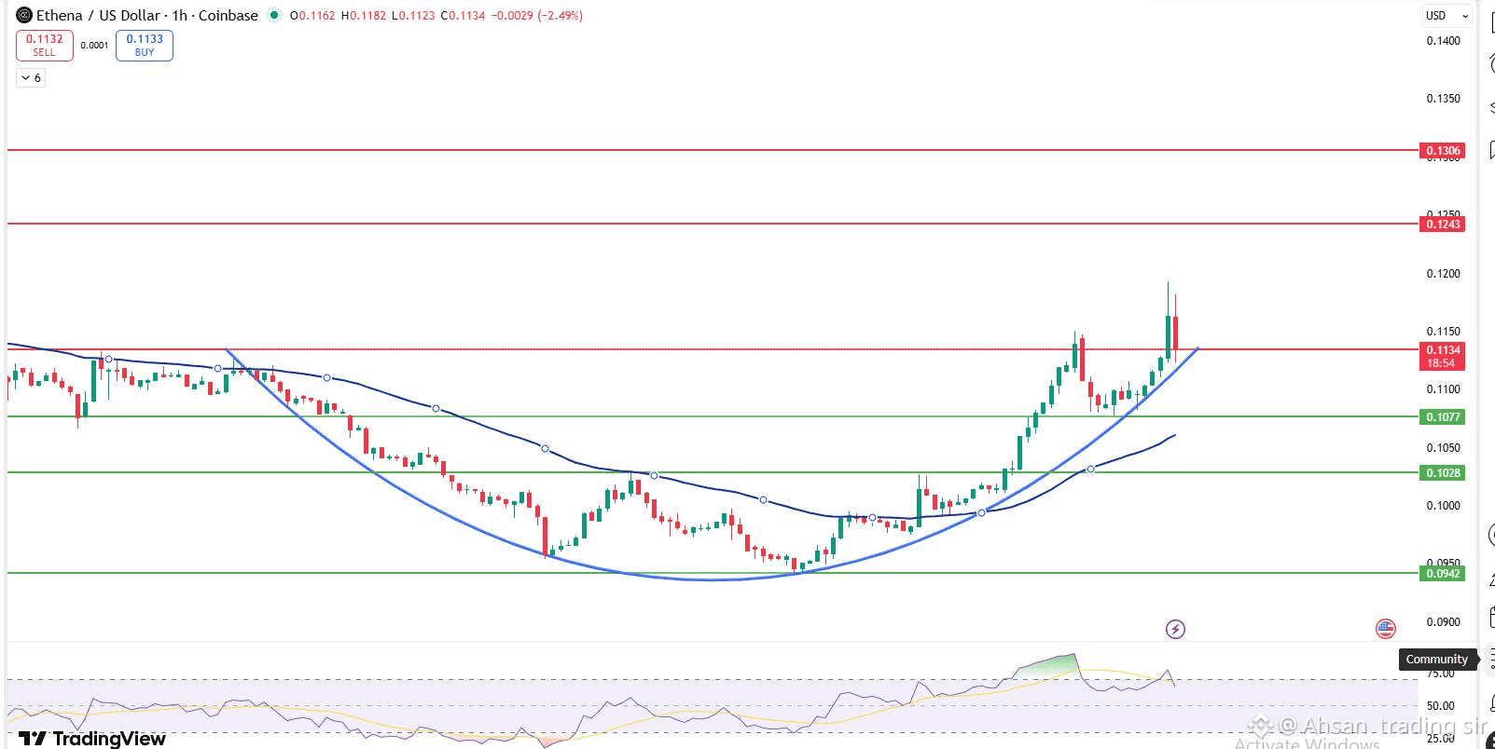Open the purple lightning event marker

click(1175, 629)
